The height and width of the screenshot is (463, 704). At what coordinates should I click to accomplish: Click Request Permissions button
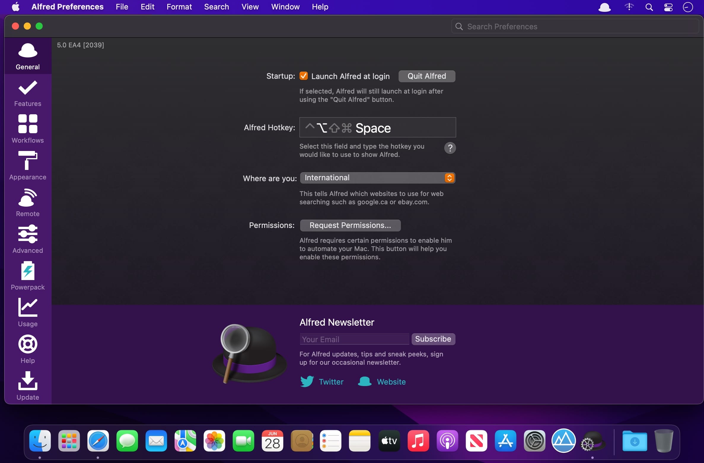[x=350, y=225]
